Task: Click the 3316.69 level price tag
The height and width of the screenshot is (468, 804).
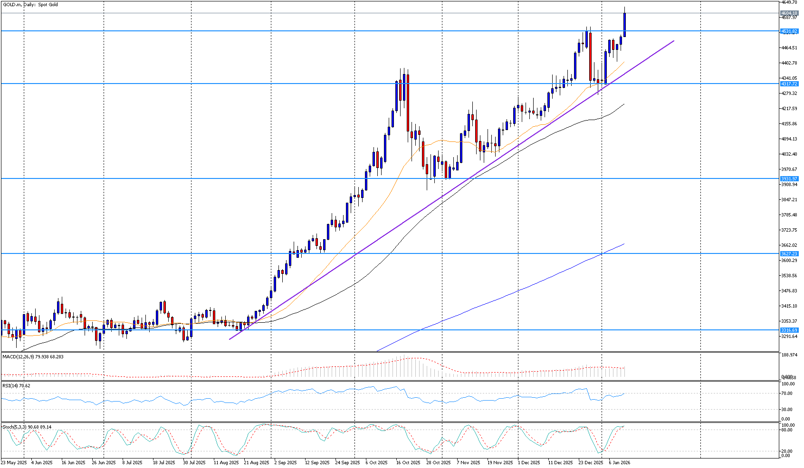Action: coord(789,330)
